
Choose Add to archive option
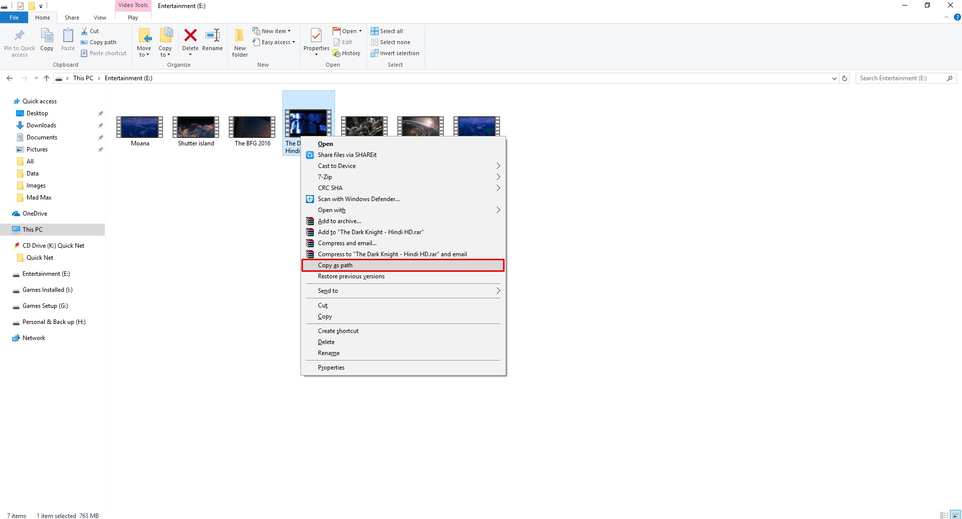403,221
